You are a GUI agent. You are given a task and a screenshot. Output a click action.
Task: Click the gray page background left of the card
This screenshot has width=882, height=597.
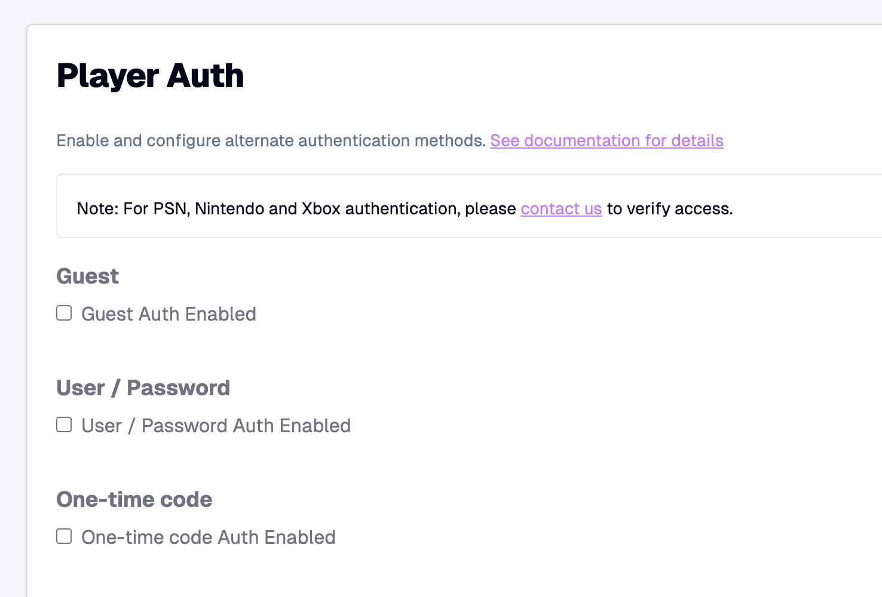coord(13,298)
